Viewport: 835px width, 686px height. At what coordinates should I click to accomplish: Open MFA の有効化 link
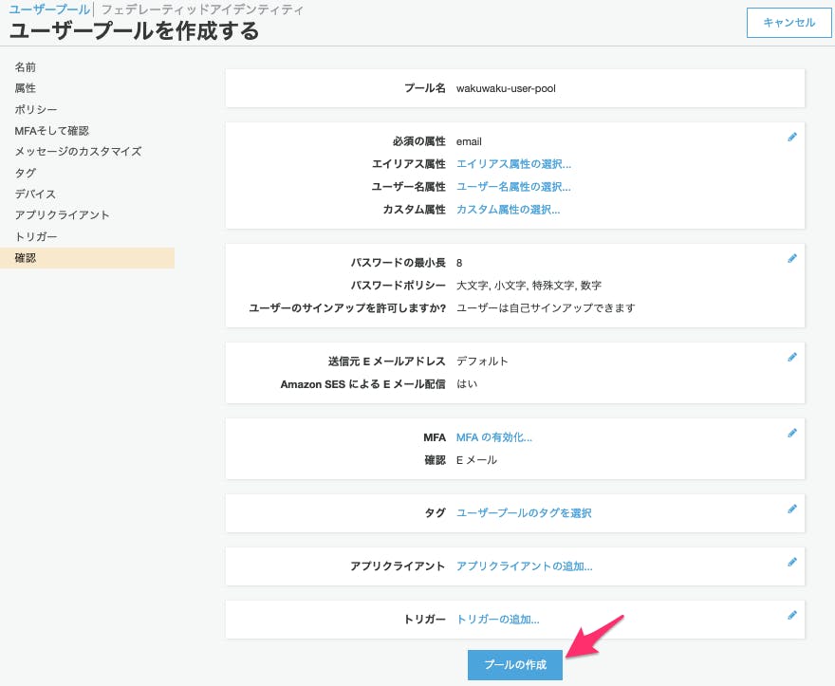pos(493,437)
